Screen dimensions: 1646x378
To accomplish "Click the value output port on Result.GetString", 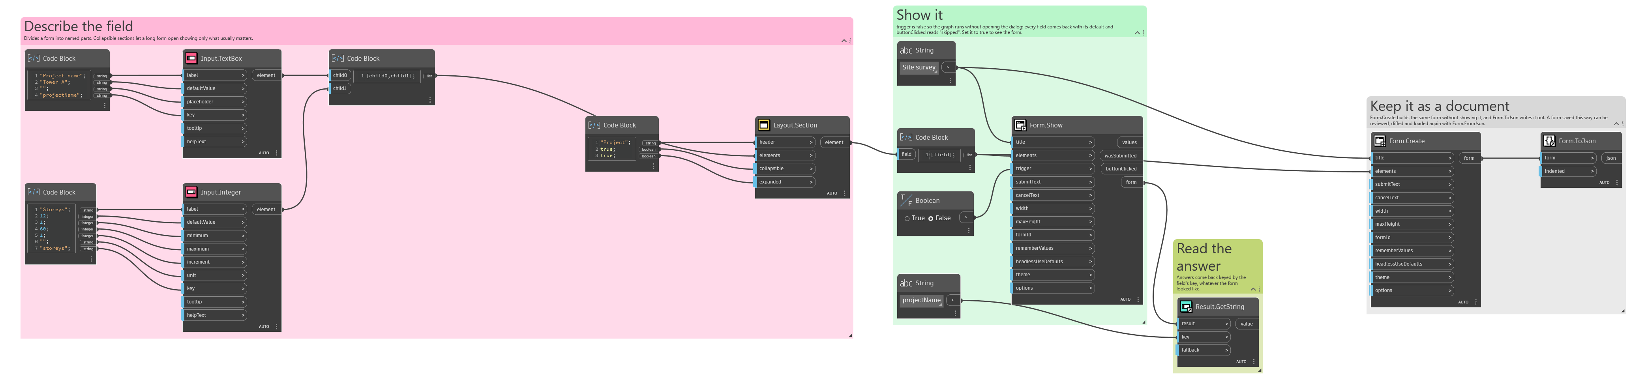I will [x=1247, y=324].
